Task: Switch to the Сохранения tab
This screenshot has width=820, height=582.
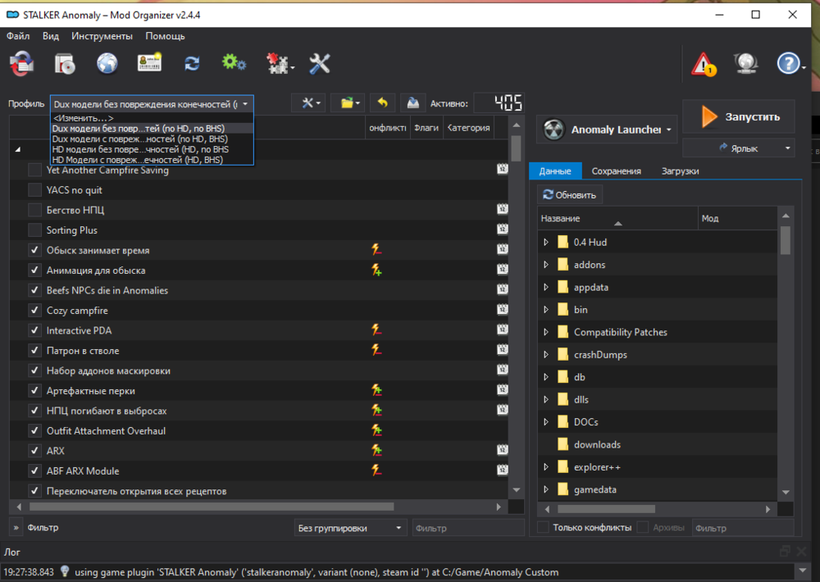Action: coord(617,171)
